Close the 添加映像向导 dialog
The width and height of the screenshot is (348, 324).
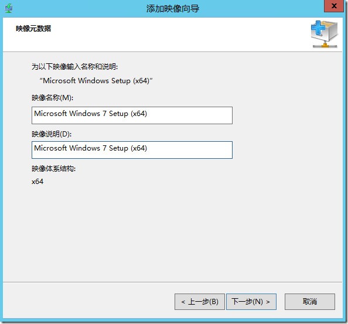click(x=334, y=6)
